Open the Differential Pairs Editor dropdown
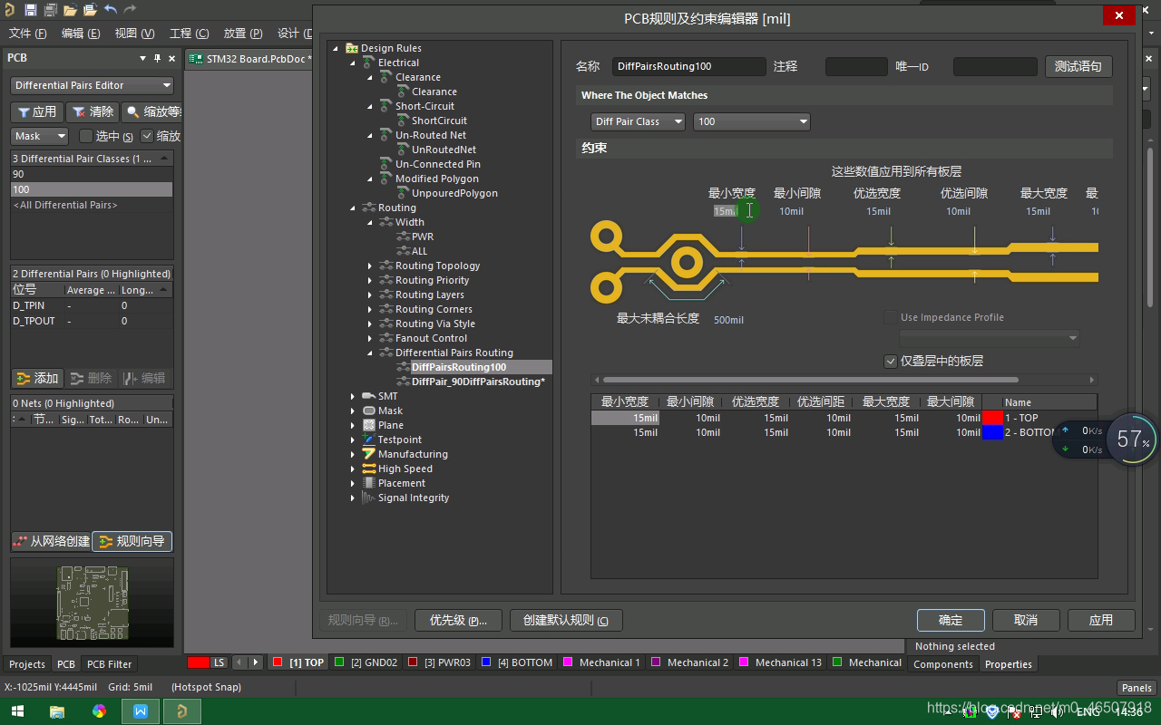Image resolution: width=1161 pixels, height=725 pixels. click(92, 85)
